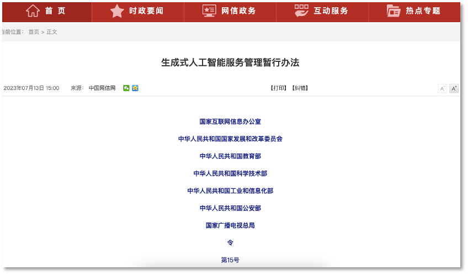The height and width of the screenshot is (275, 468).
Task: Open the 时政要闻 navigation tab
Action: coord(146,11)
